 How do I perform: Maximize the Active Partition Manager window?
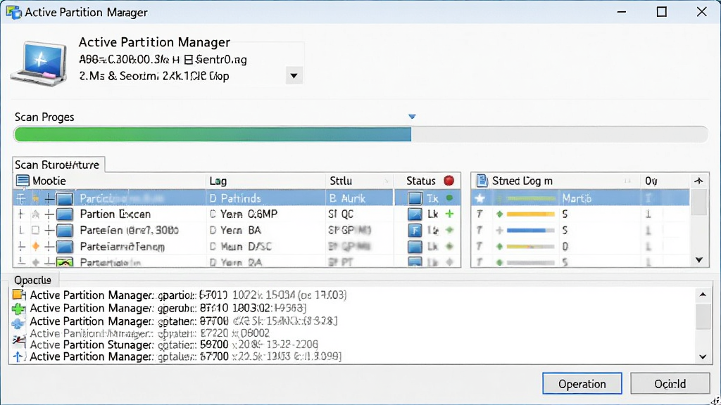coord(661,12)
